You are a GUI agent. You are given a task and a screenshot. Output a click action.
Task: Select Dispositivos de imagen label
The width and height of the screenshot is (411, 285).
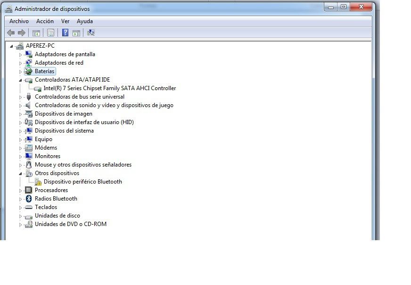[x=64, y=114]
